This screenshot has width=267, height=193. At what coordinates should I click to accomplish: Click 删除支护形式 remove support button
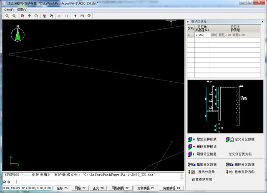202,147
